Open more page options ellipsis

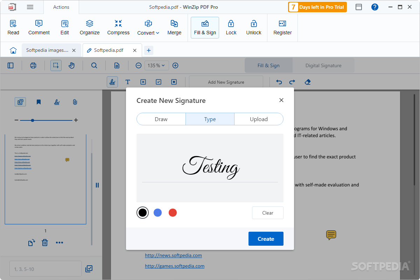[x=59, y=243]
